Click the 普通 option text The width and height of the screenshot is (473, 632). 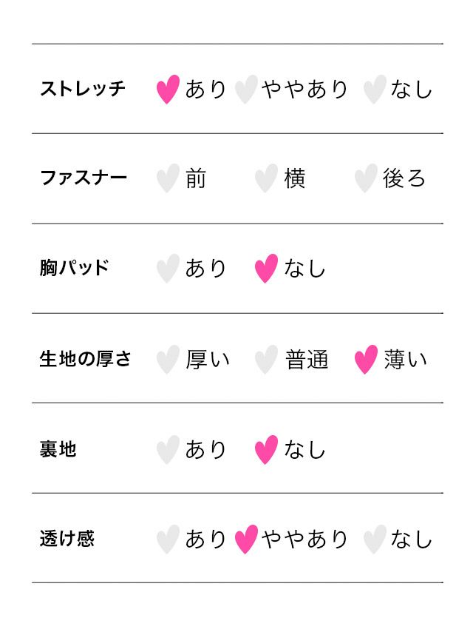coord(307,360)
